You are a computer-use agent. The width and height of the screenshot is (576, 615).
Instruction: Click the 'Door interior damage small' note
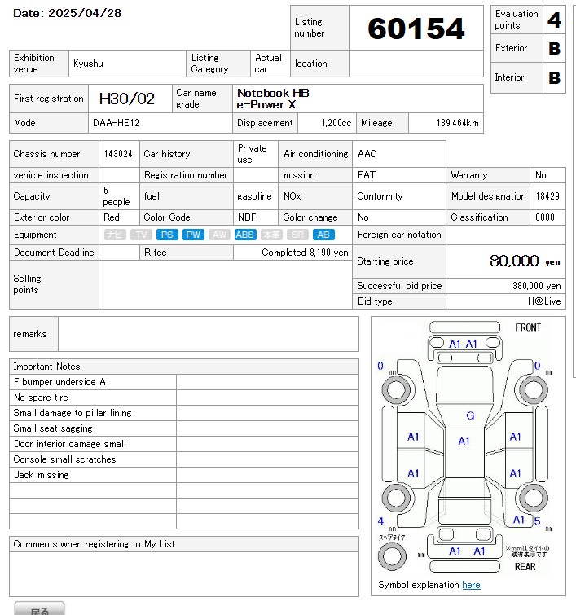pyautogui.click(x=70, y=444)
